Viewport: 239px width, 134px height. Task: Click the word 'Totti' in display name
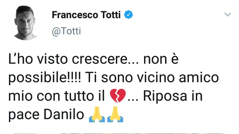pos(110,15)
